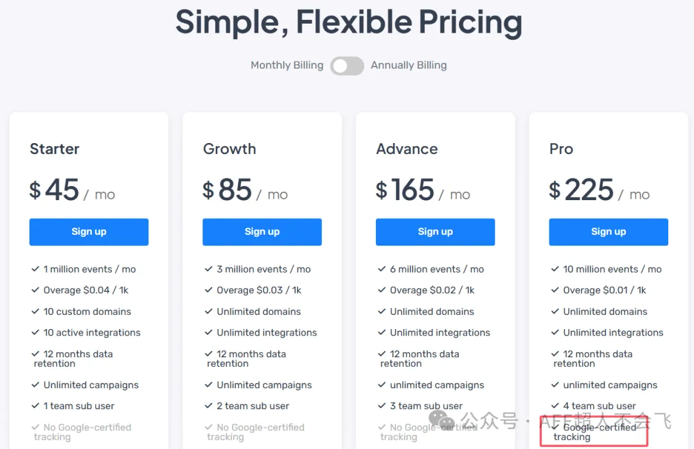Click checkmark beside 3 million events

click(x=209, y=269)
